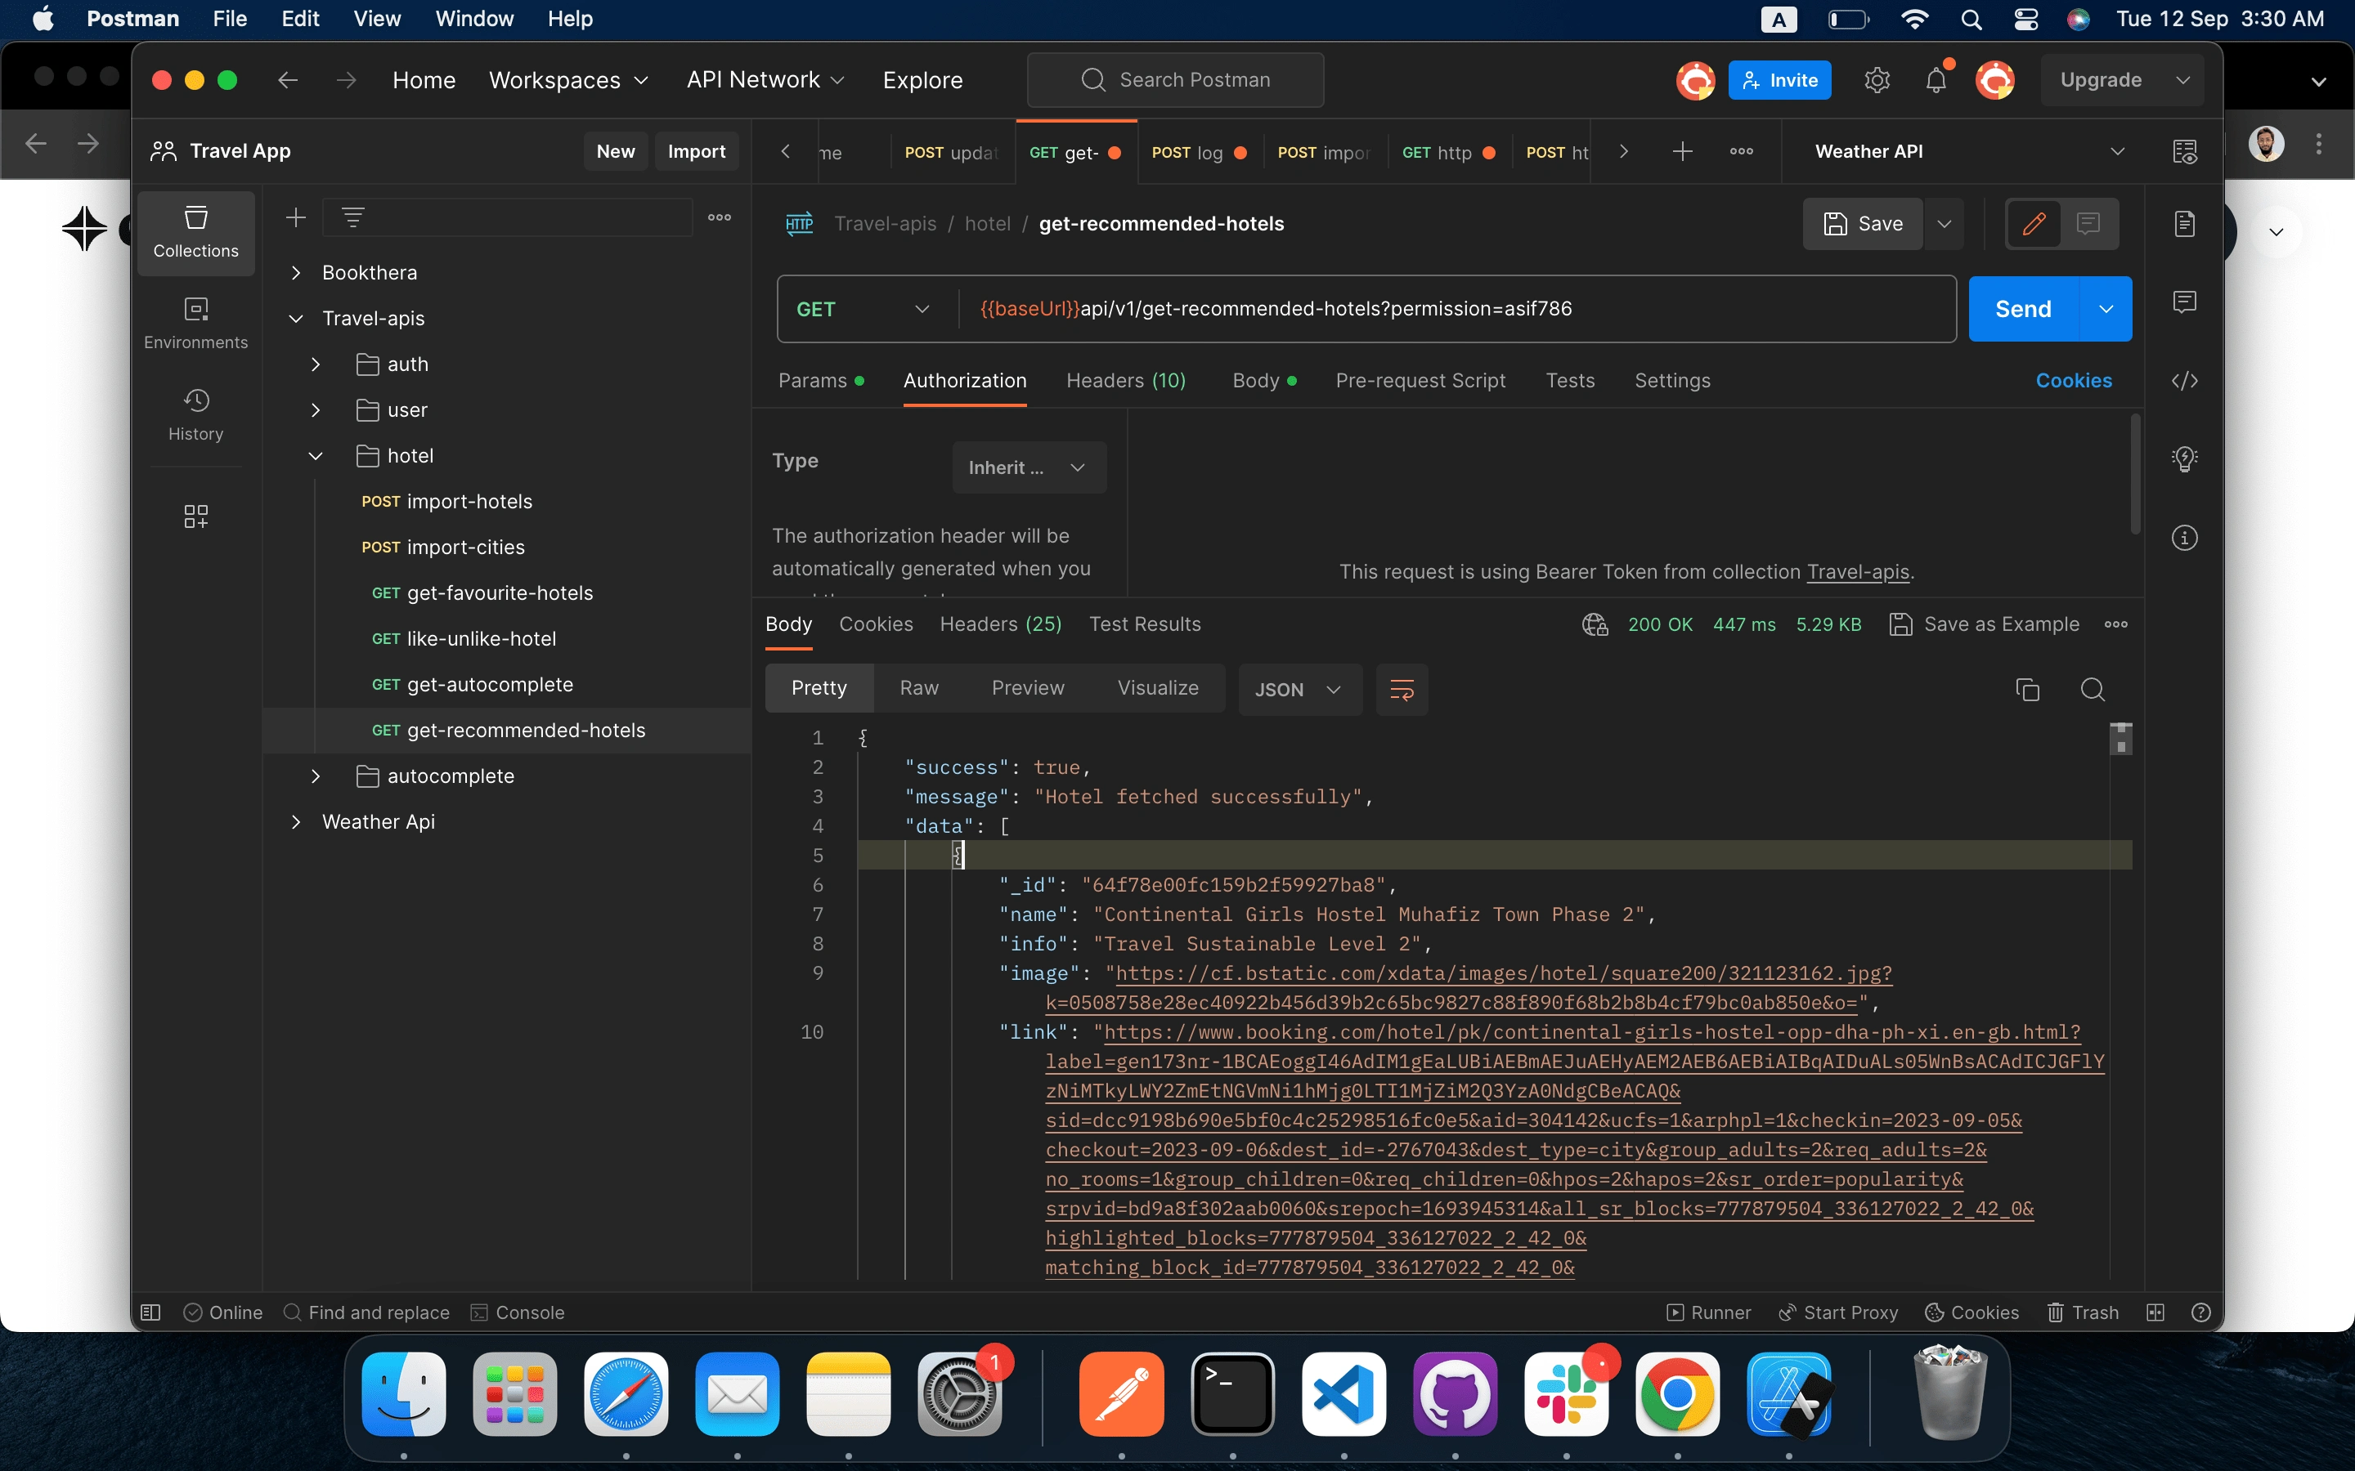Click the get-recommended-hotels sidebar item

(x=526, y=731)
